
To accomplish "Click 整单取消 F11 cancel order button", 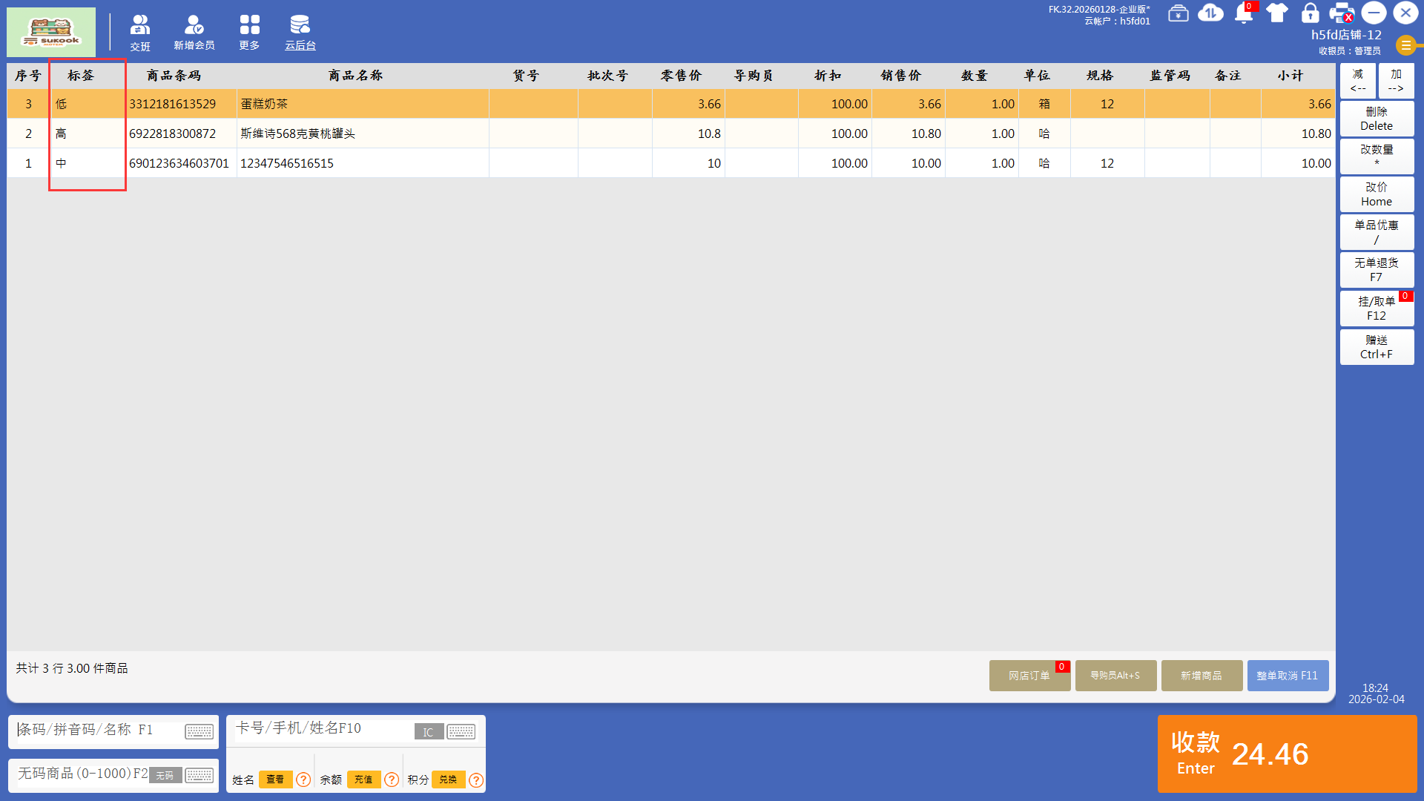I will tap(1287, 676).
